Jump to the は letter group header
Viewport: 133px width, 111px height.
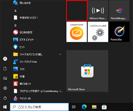coord(15,25)
